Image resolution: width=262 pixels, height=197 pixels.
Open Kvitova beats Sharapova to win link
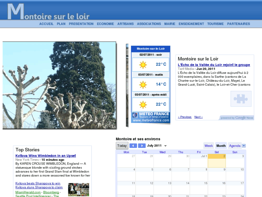38,183
